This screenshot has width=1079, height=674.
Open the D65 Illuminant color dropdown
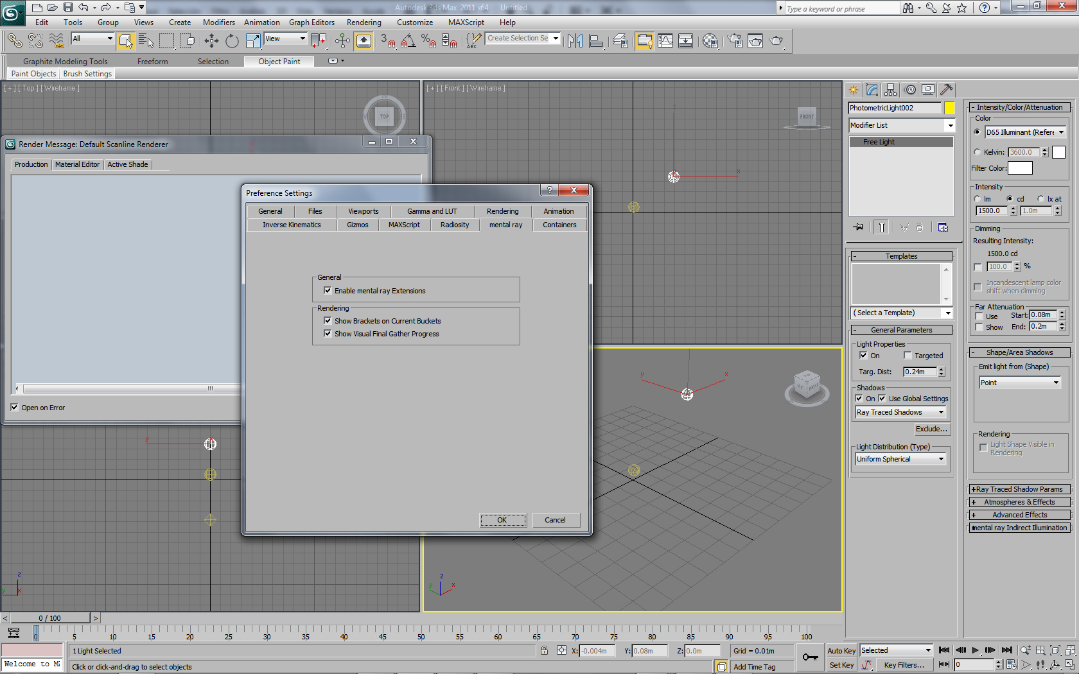[x=1026, y=132]
